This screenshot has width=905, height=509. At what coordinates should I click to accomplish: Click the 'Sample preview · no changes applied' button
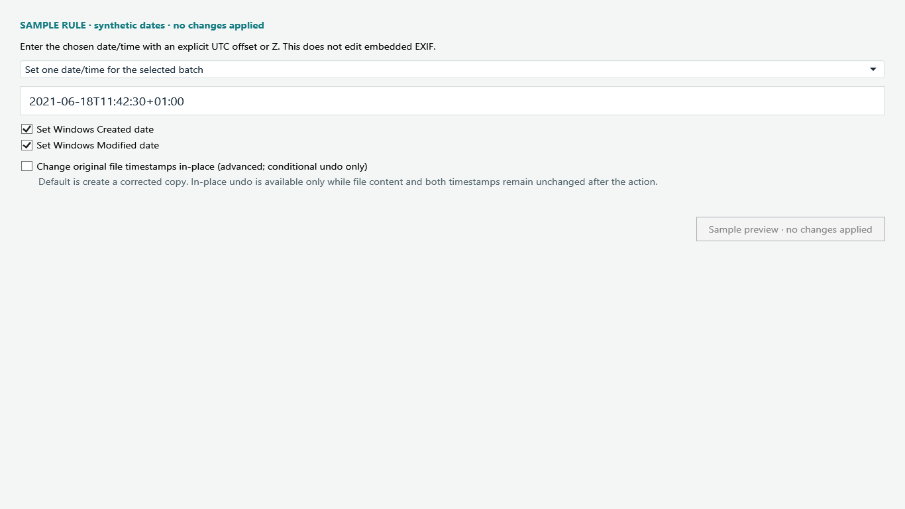pyautogui.click(x=790, y=229)
